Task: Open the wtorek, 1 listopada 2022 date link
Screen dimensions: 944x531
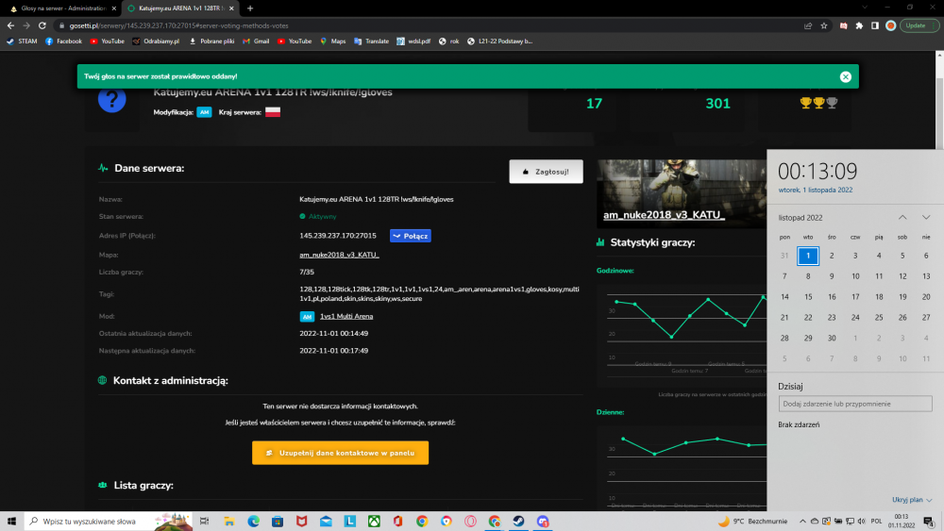Action: (x=816, y=190)
